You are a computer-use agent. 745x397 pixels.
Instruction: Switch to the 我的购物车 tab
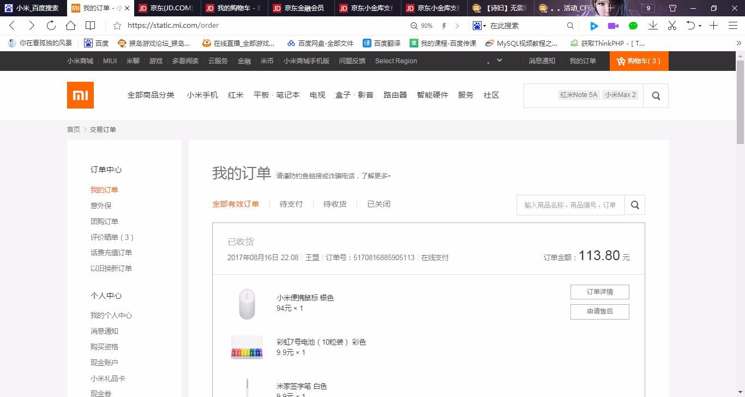pos(233,8)
